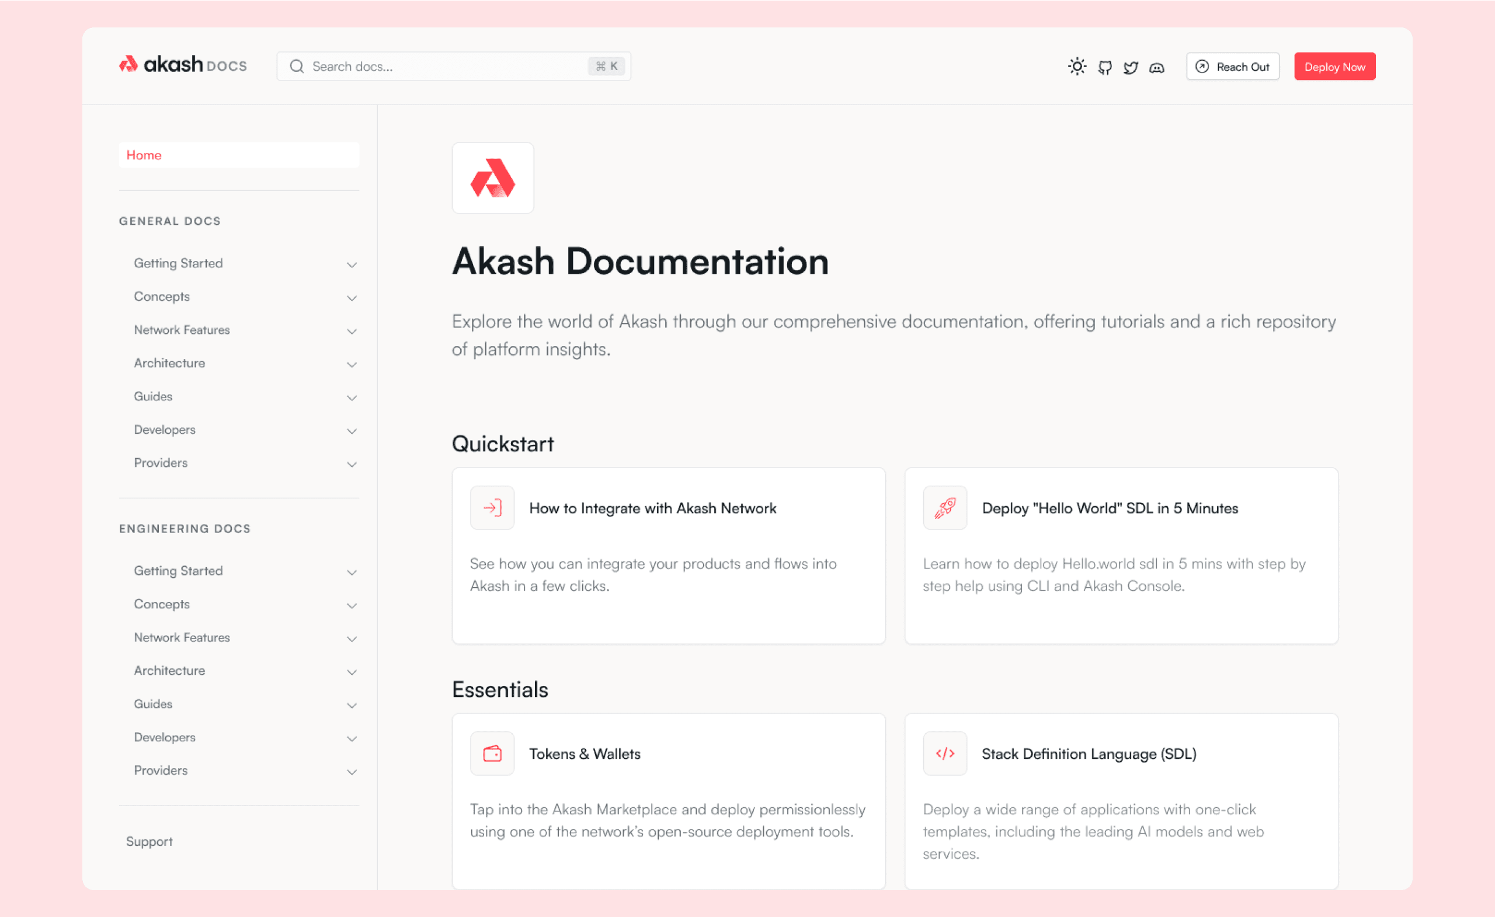Viewport: 1495px width, 917px height.
Task: Expand Getting Started chevron under Engineering Docs
Action: 352,572
